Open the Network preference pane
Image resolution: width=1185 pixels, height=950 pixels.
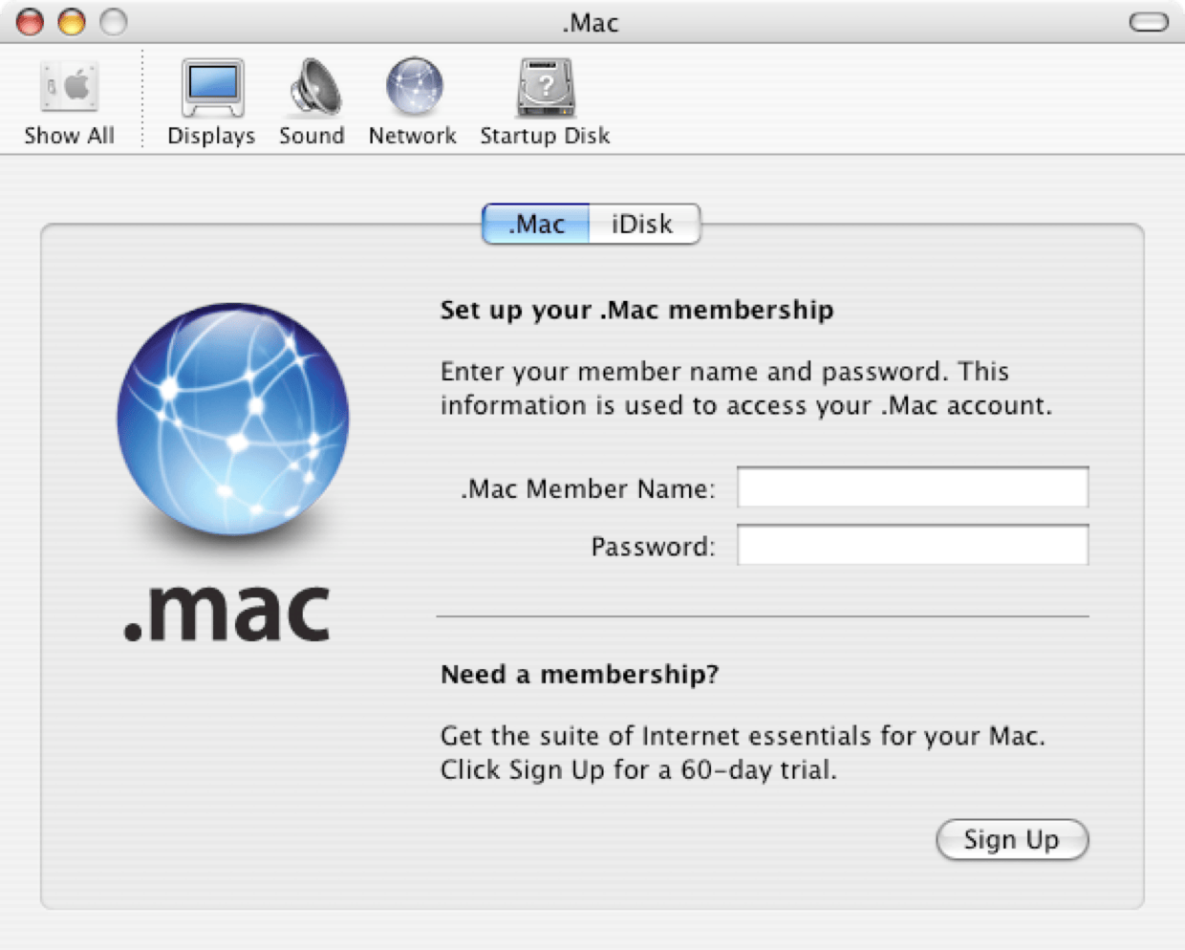pyautogui.click(x=413, y=102)
